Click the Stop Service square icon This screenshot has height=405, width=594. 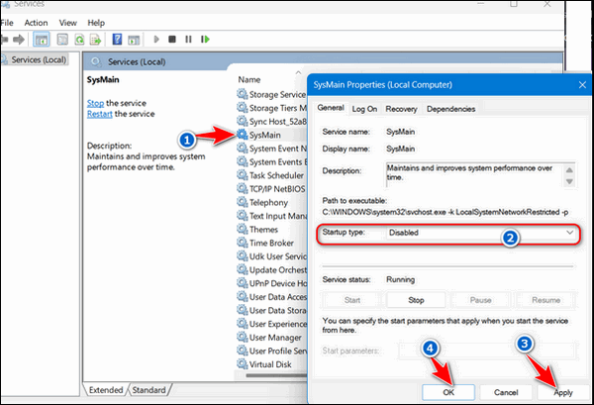coord(172,39)
